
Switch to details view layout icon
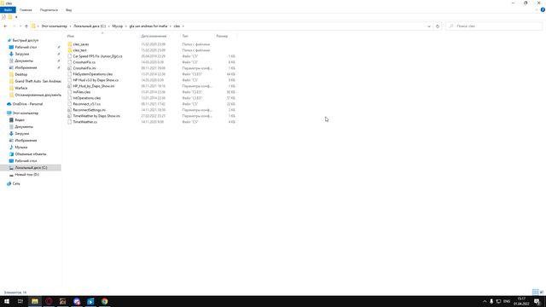tap(535, 292)
